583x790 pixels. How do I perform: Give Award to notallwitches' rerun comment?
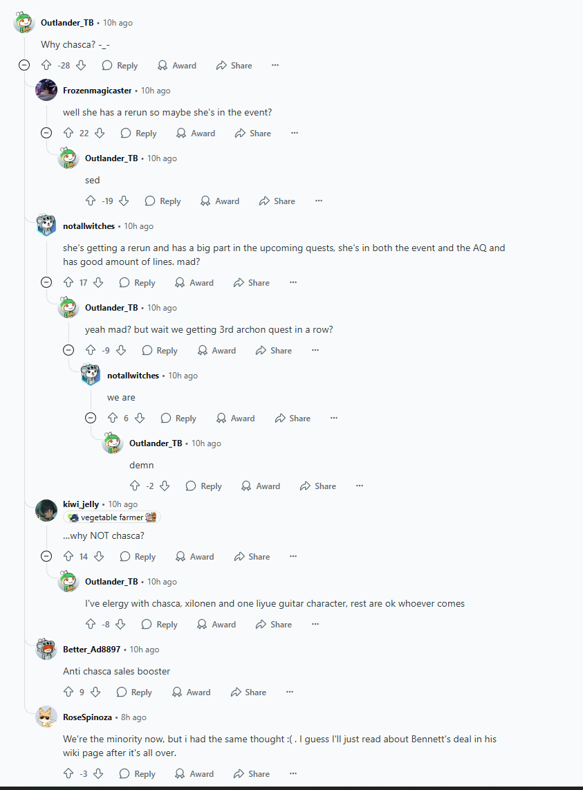pyautogui.click(x=194, y=283)
